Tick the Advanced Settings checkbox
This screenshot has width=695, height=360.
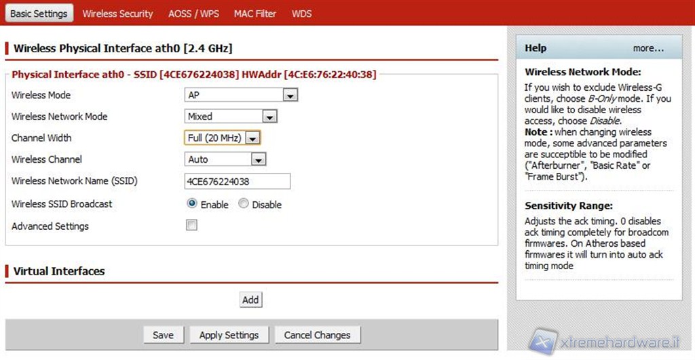[x=191, y=226]
